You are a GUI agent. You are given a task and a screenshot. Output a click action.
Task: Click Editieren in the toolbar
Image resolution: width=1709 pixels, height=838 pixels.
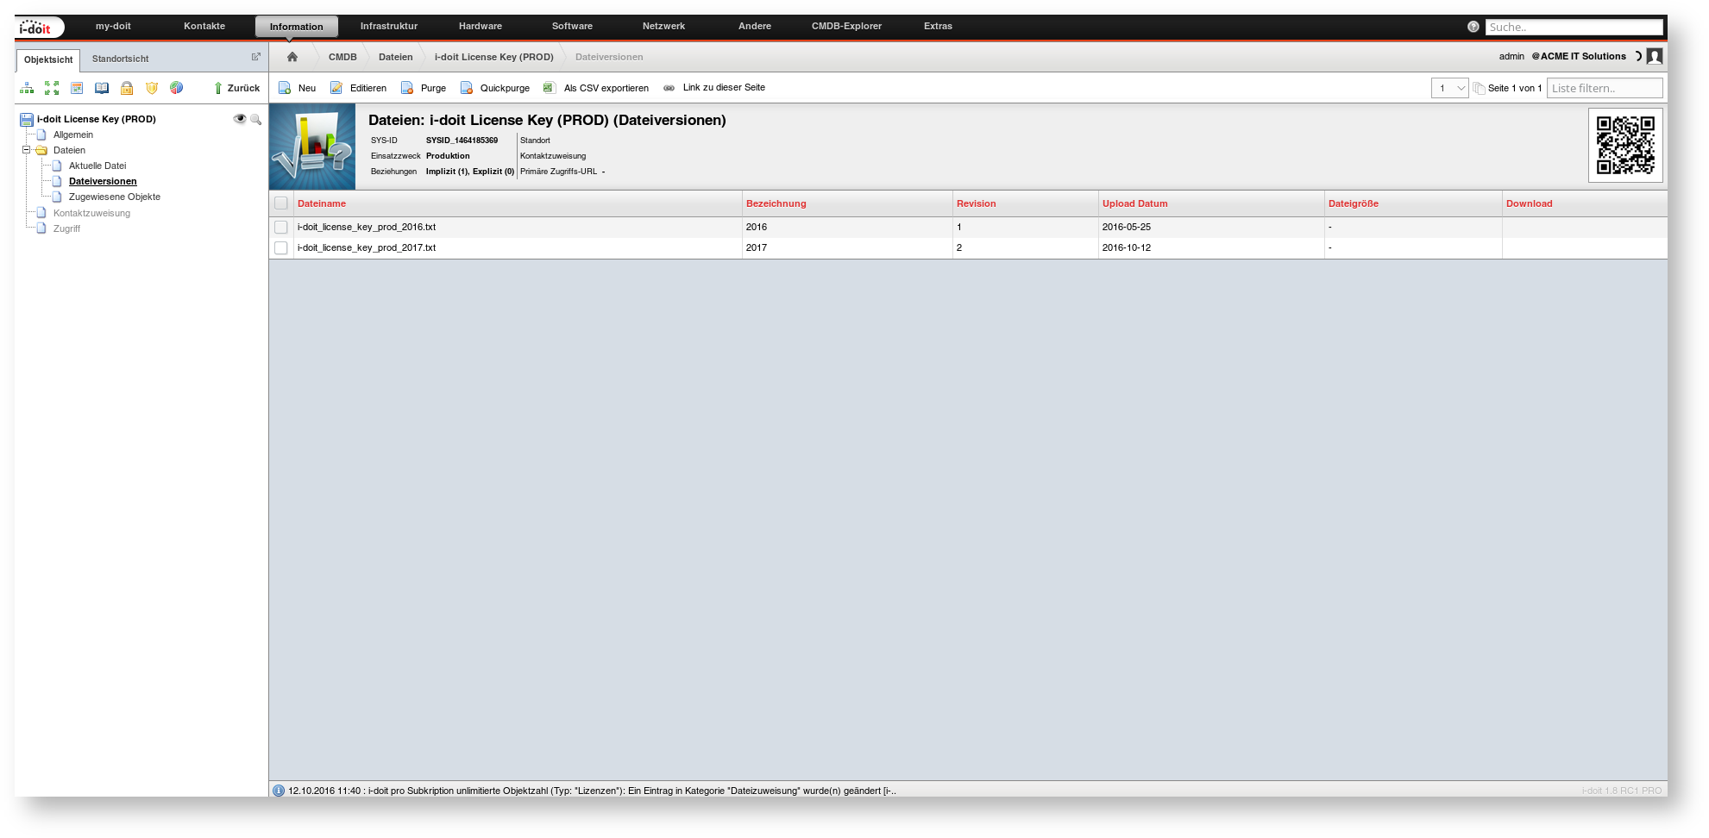[x=359, y=88]
